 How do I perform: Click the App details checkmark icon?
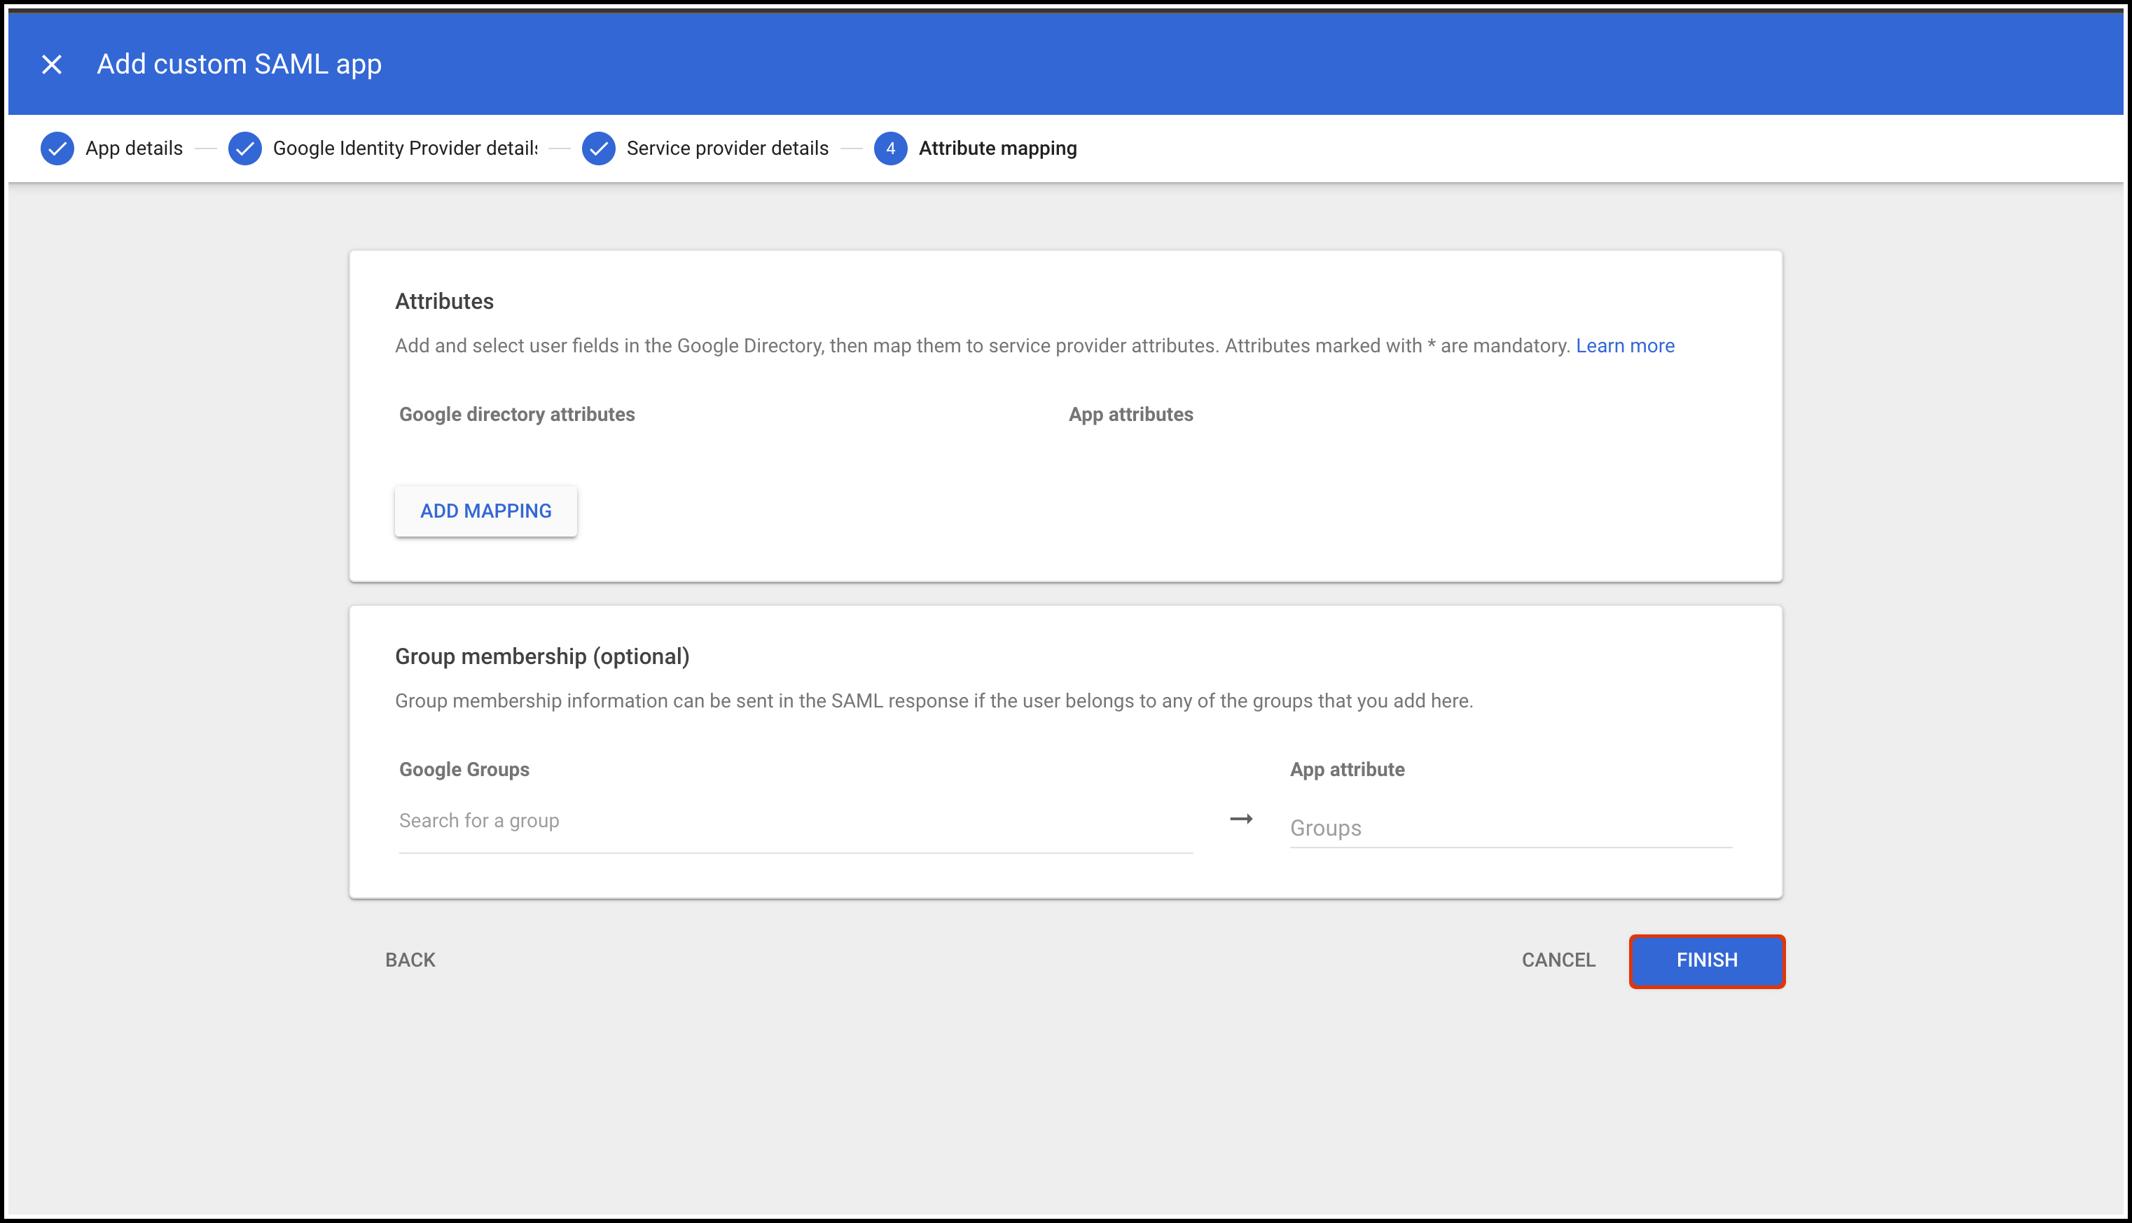click(x=57, y=148)
